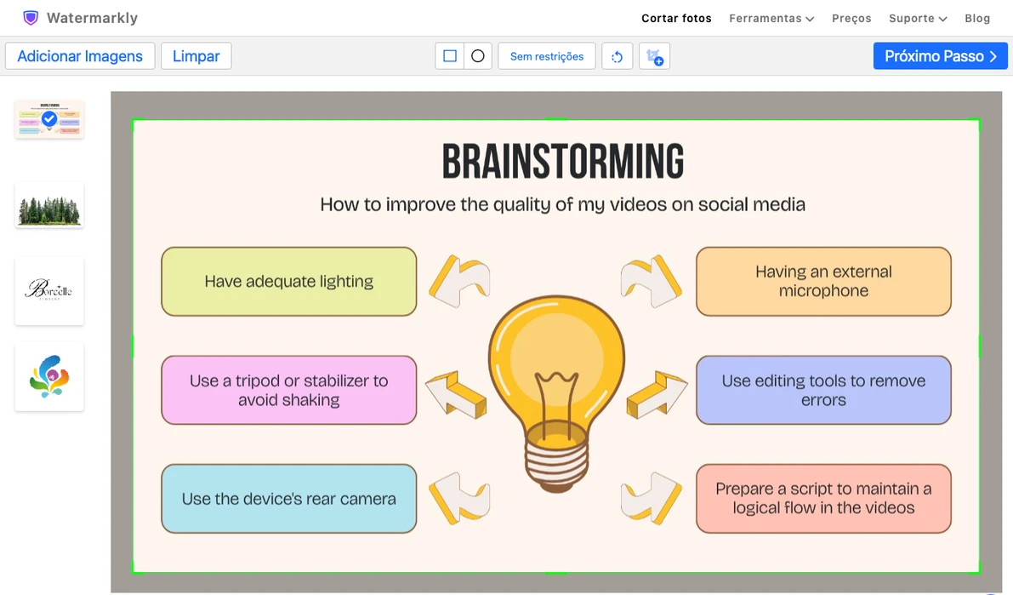Select the rectangular crop shape icon
Screen dimensions: 1013x595
click(x=450, y=56)
